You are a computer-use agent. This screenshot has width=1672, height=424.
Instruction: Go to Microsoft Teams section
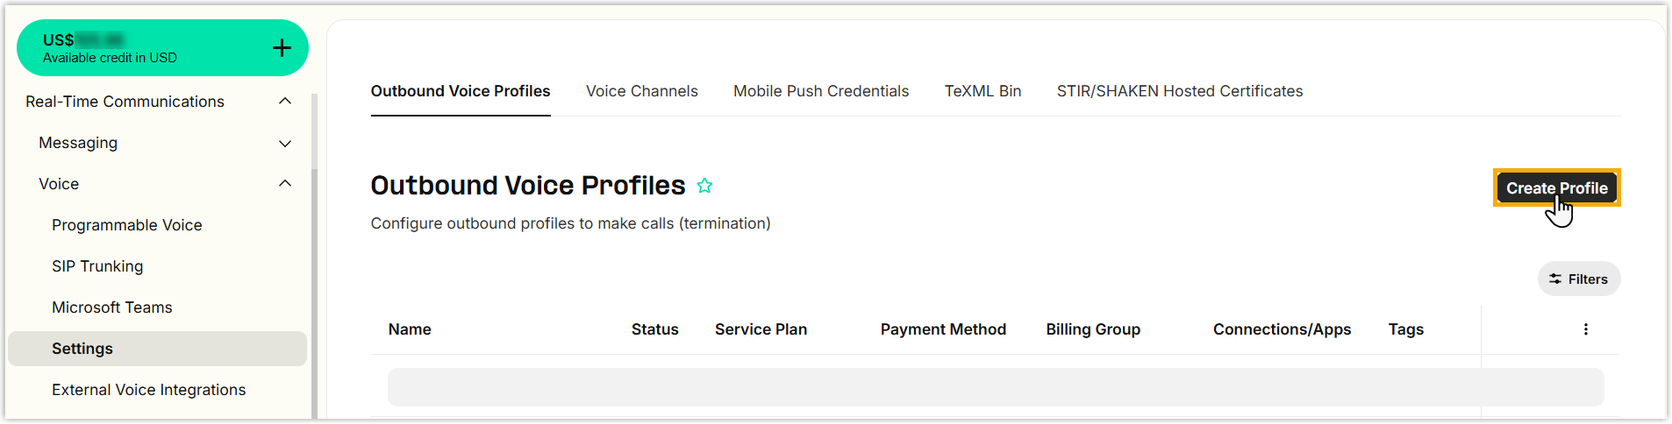[111, 307]
